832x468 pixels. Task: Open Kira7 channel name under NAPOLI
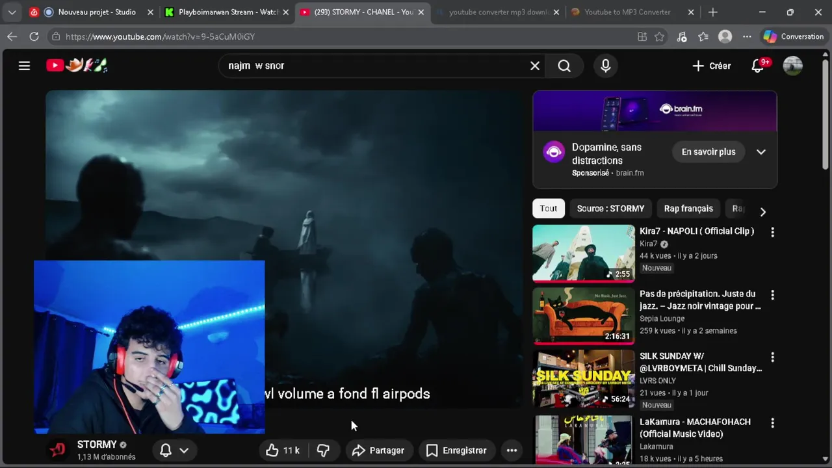[x=648, y=244]
